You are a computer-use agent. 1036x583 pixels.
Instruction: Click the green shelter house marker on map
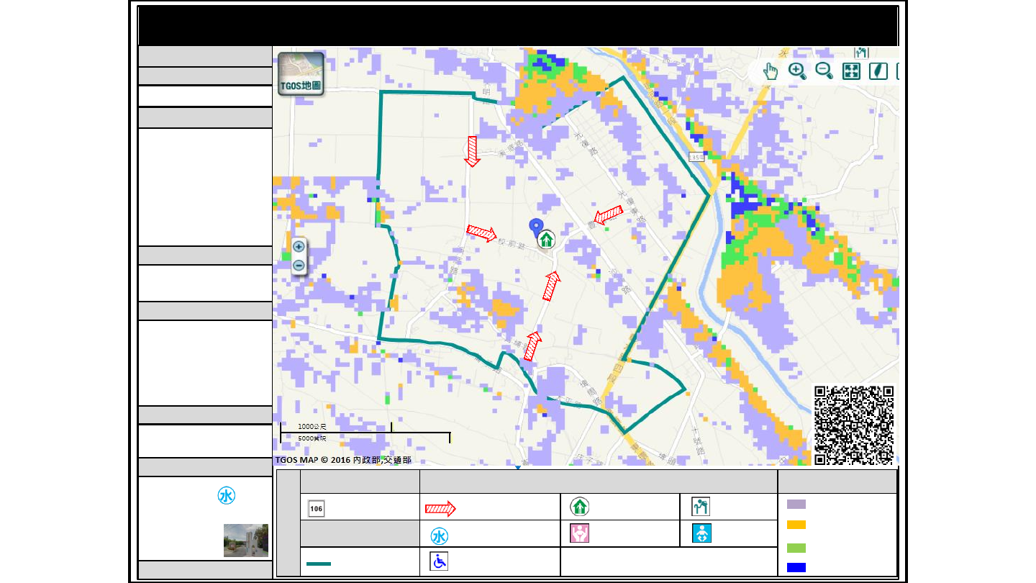pyautogui.click(x=547, y=239)
